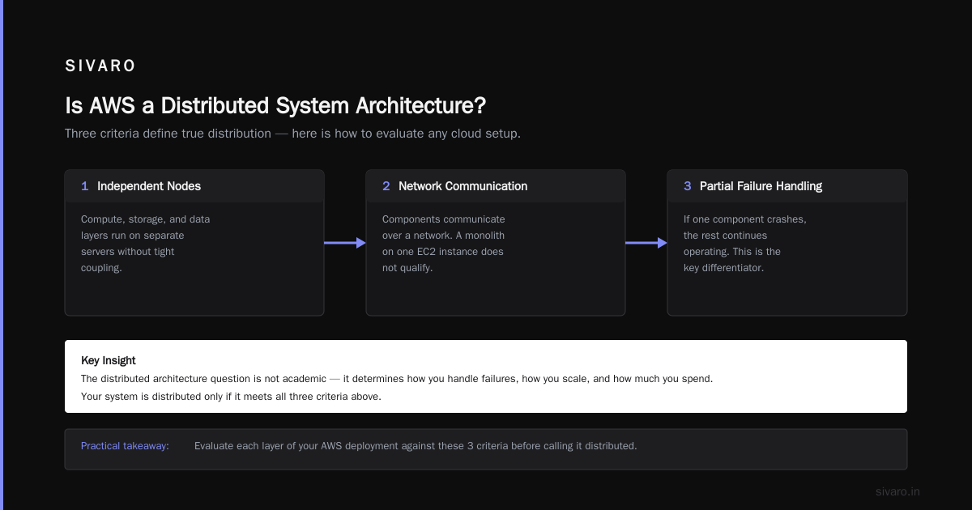The height and width of the screenshot is (510, 972).
Task: Select the 'Network Communication' card title
Action: pyautogui.click(x=463, y=186)
